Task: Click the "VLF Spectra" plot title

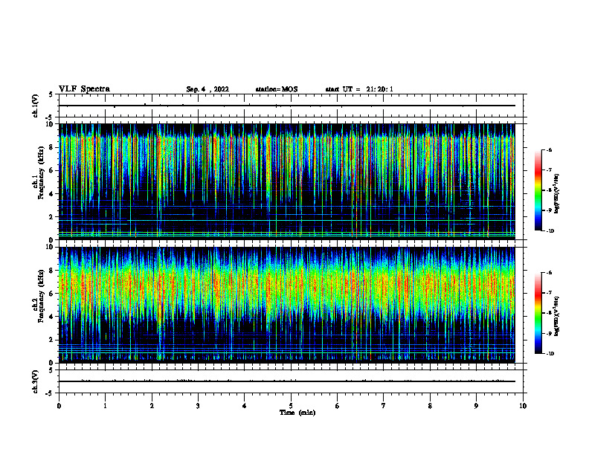Action: point(84,89)
